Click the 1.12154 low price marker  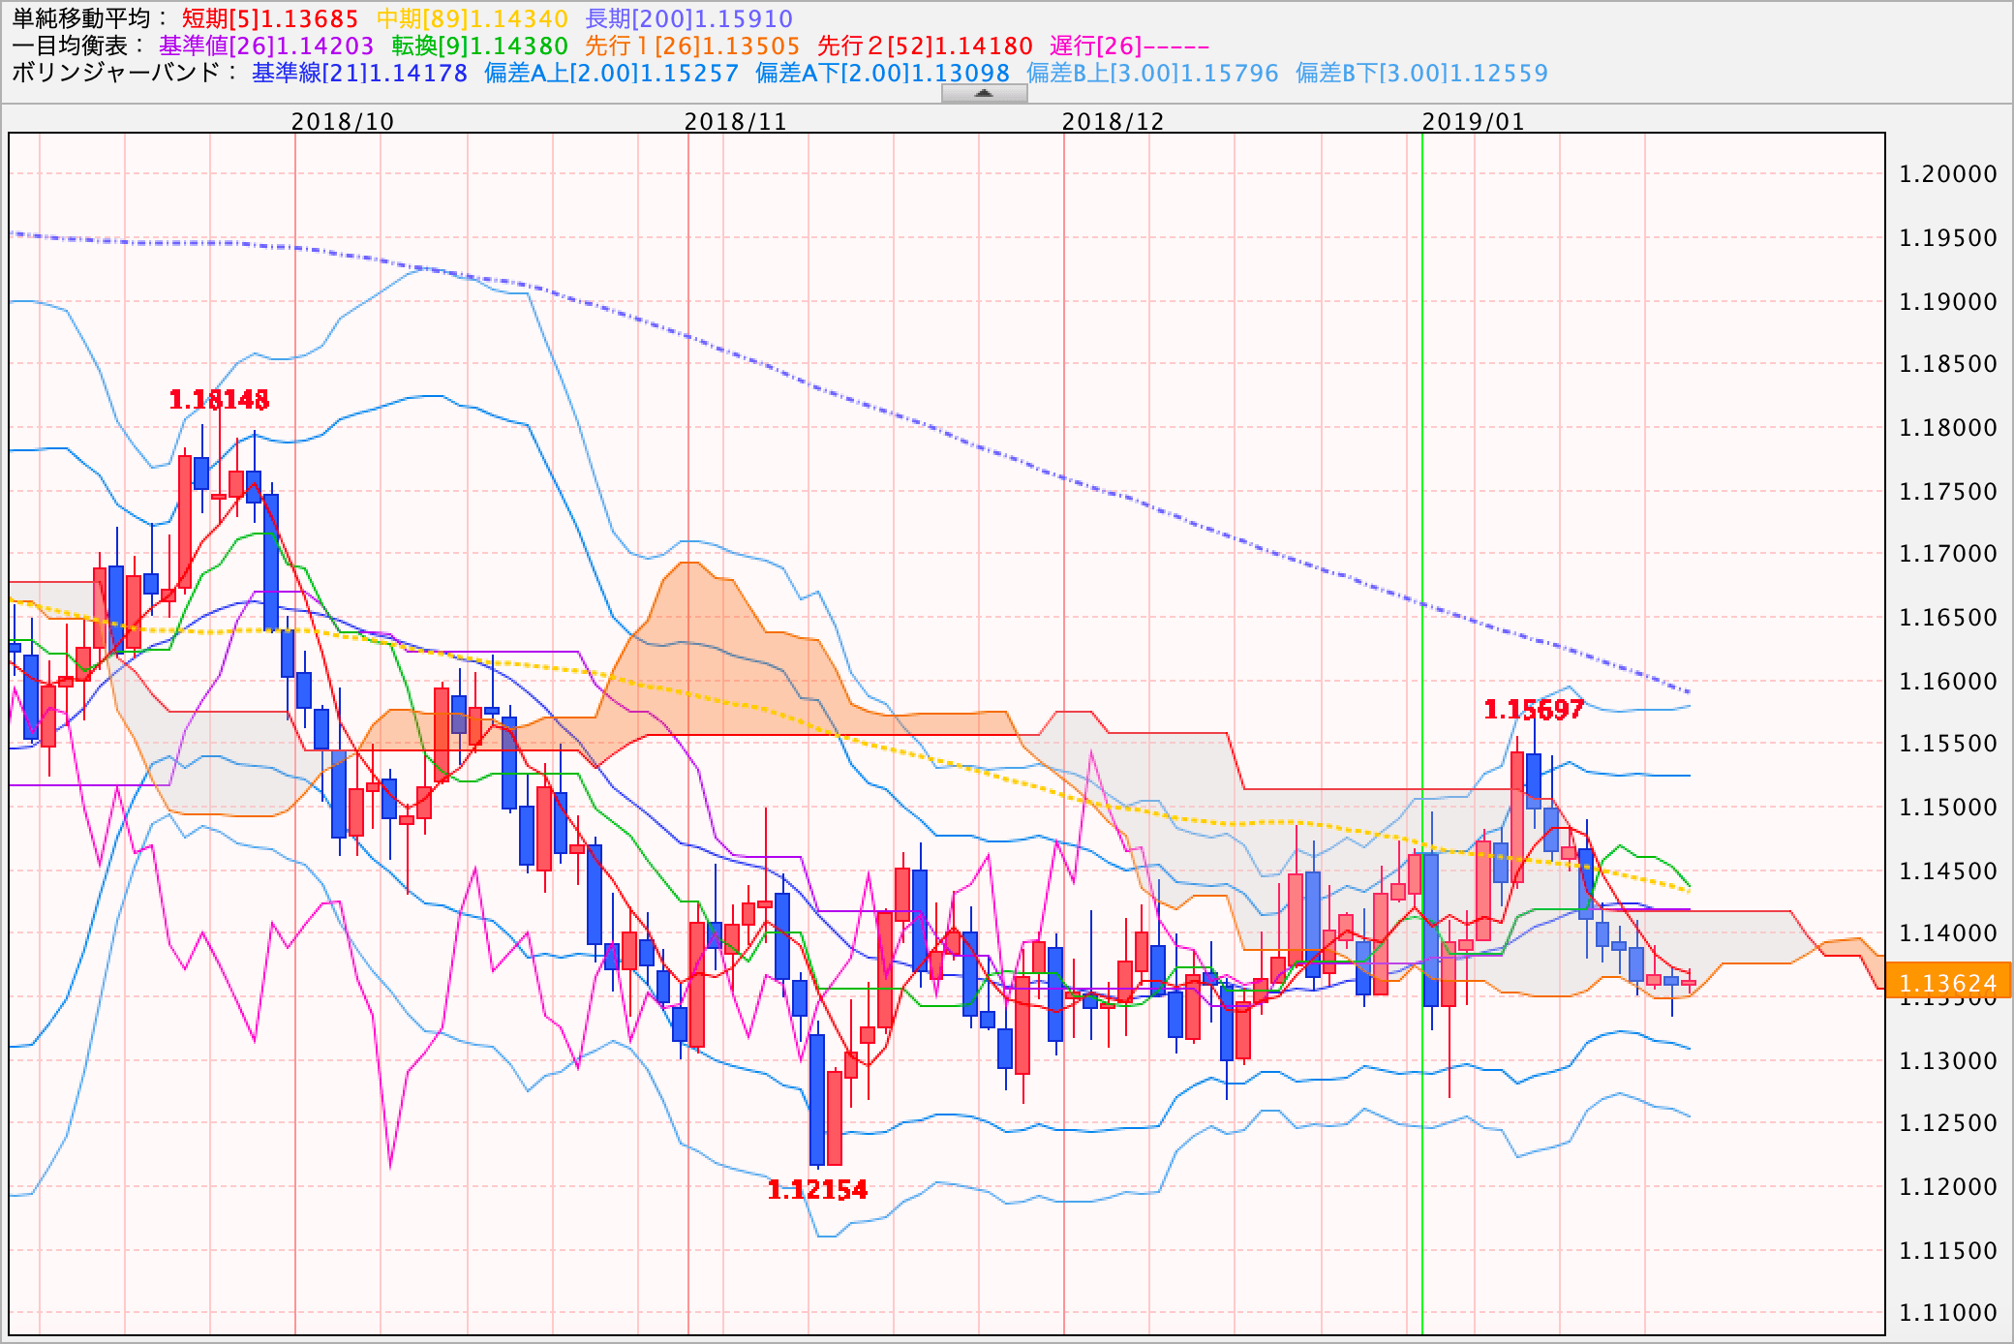817,1190
